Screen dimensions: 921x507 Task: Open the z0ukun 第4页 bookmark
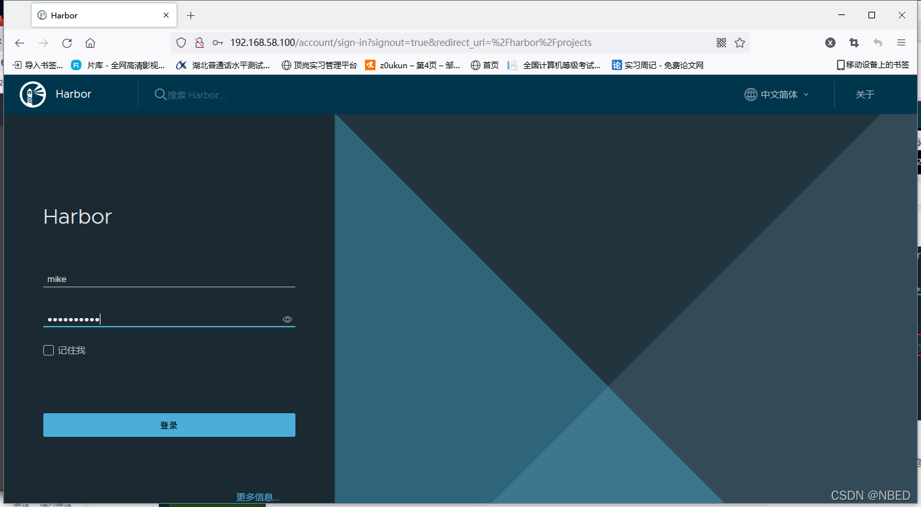click(x=413, y=65)
